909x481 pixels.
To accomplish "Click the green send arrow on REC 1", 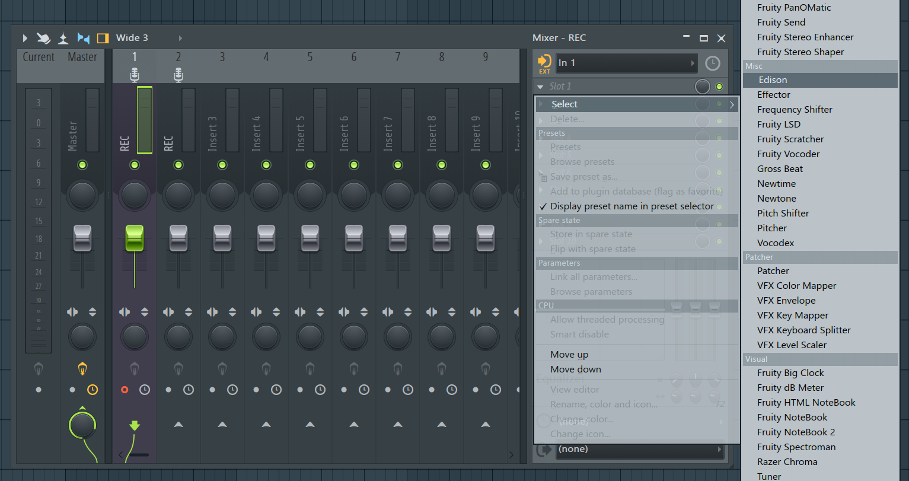I will tap(135, 425).
